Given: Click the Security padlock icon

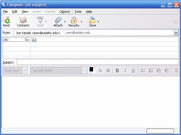Looking at the screenshot, I should (74, 20).
